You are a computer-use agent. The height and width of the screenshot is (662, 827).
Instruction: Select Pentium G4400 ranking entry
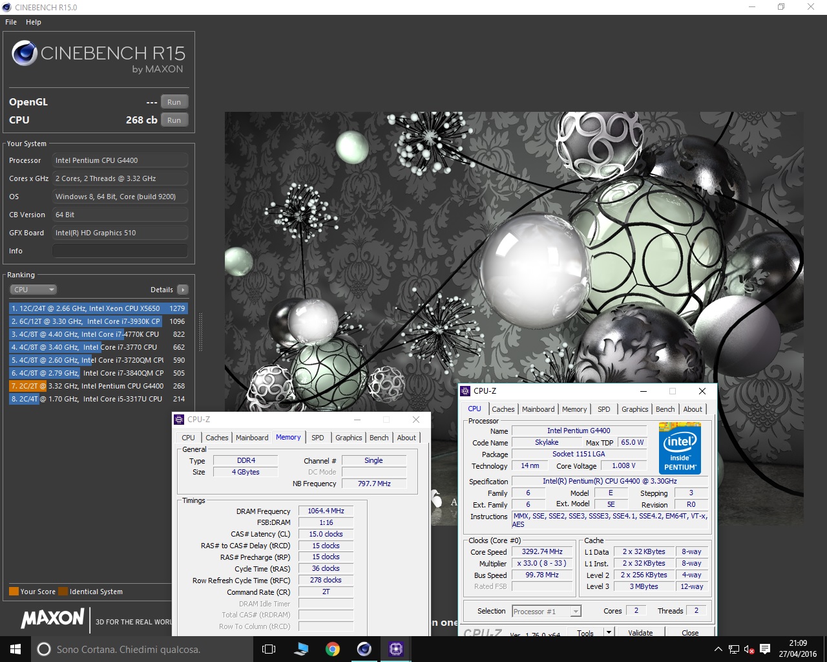pyautogui.click(x=98, y=386)
